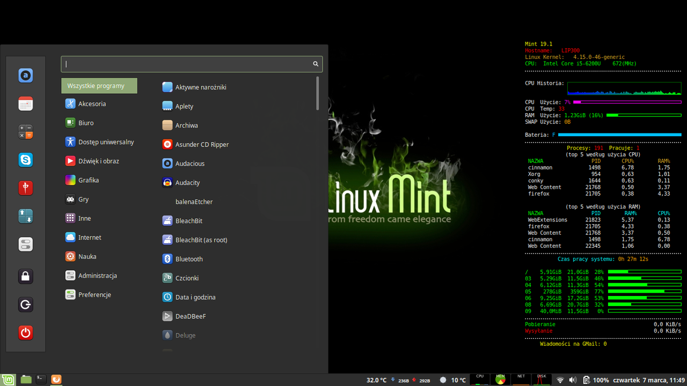Viewport: 687px width, 386px height.
Task: Open file manager folder icon on panel
Action: 26,380
